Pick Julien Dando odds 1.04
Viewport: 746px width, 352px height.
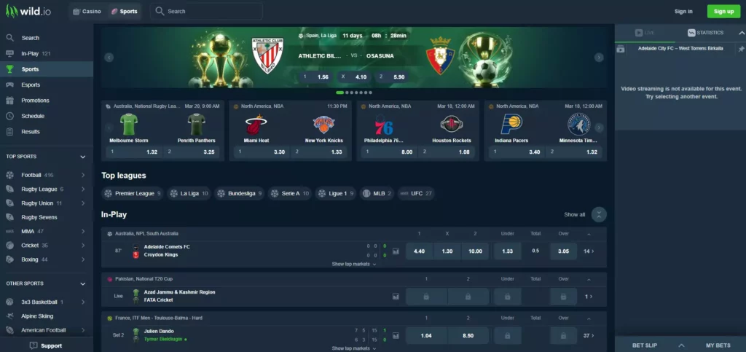pyautogui.click(x=426, y=335)
